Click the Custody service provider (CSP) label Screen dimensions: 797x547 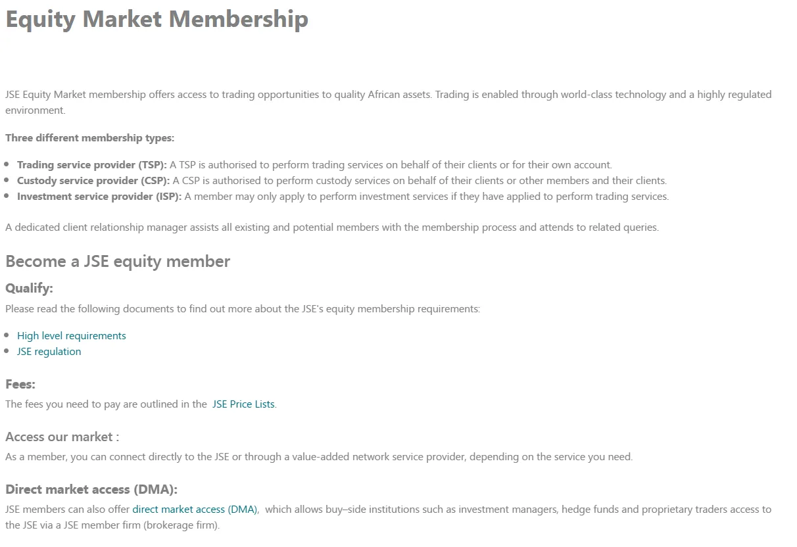(93, 181)
